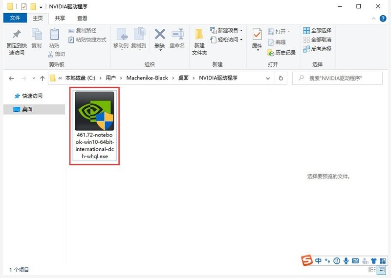Screen dimensions: 391x278
Task: Go forward with the right arrow
Action: point(23,79)
